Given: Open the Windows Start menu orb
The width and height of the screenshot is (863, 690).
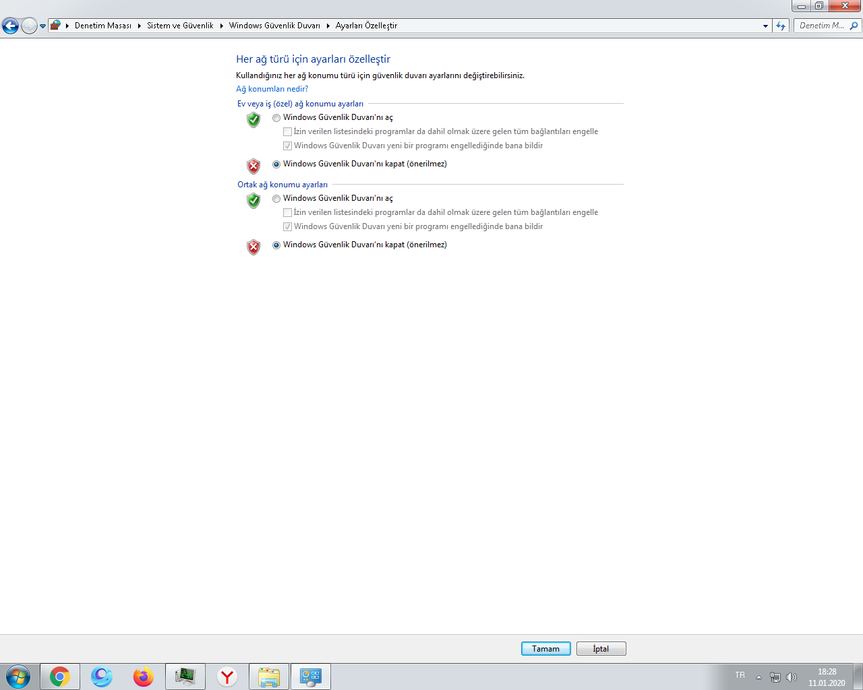Looking at the screenshot, I should pyautogui.click(x=18, y=677).
